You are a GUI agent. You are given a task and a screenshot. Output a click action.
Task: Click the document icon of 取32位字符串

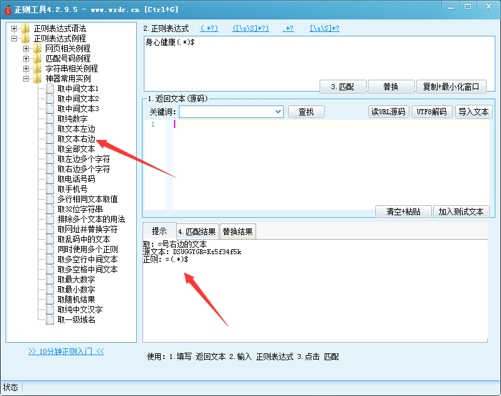coord(50,209)
